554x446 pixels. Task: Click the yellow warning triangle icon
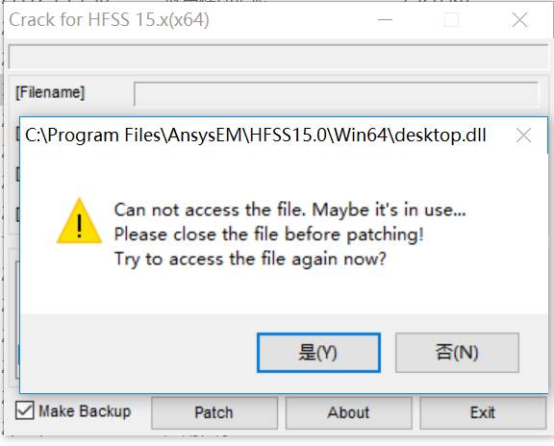(x=79, y=221)
